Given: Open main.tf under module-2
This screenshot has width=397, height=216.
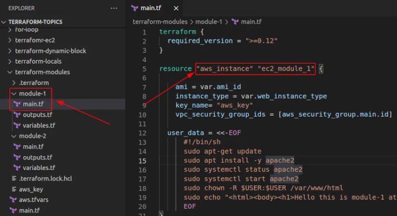Looking at the screenshot, I should pyautogui.click(x=33, y=147).
